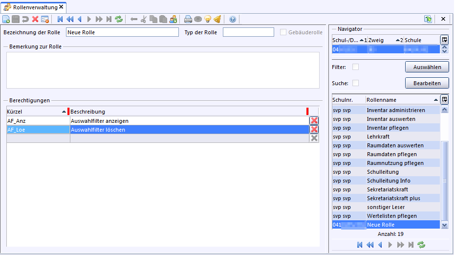Image resolution: width=455 pixels, height=255 pixels.
Task: Open column chooser in Navigator school grid
Action: pos(444,40)
